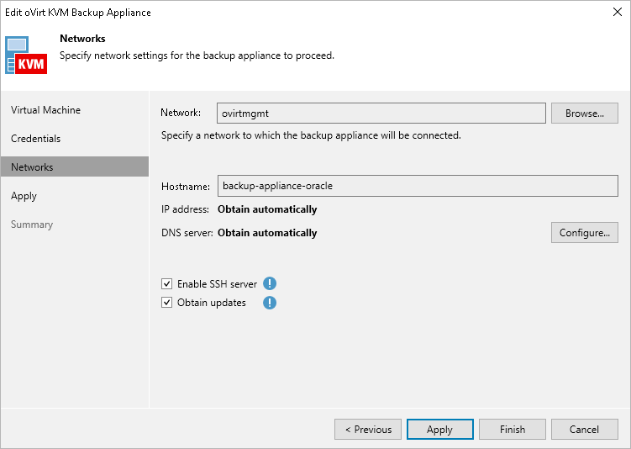Toggle the Enable SSH server checkbox

tap(167, 284)
